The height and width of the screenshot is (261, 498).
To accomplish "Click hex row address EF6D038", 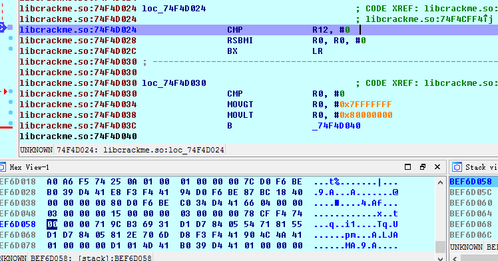I will coord(18,203).
